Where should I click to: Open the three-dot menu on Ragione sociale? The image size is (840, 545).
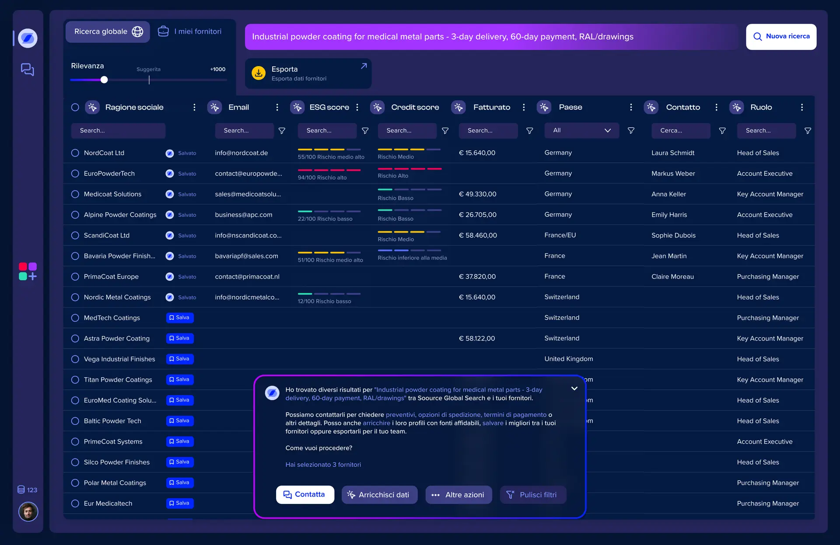tap(194, 107)
